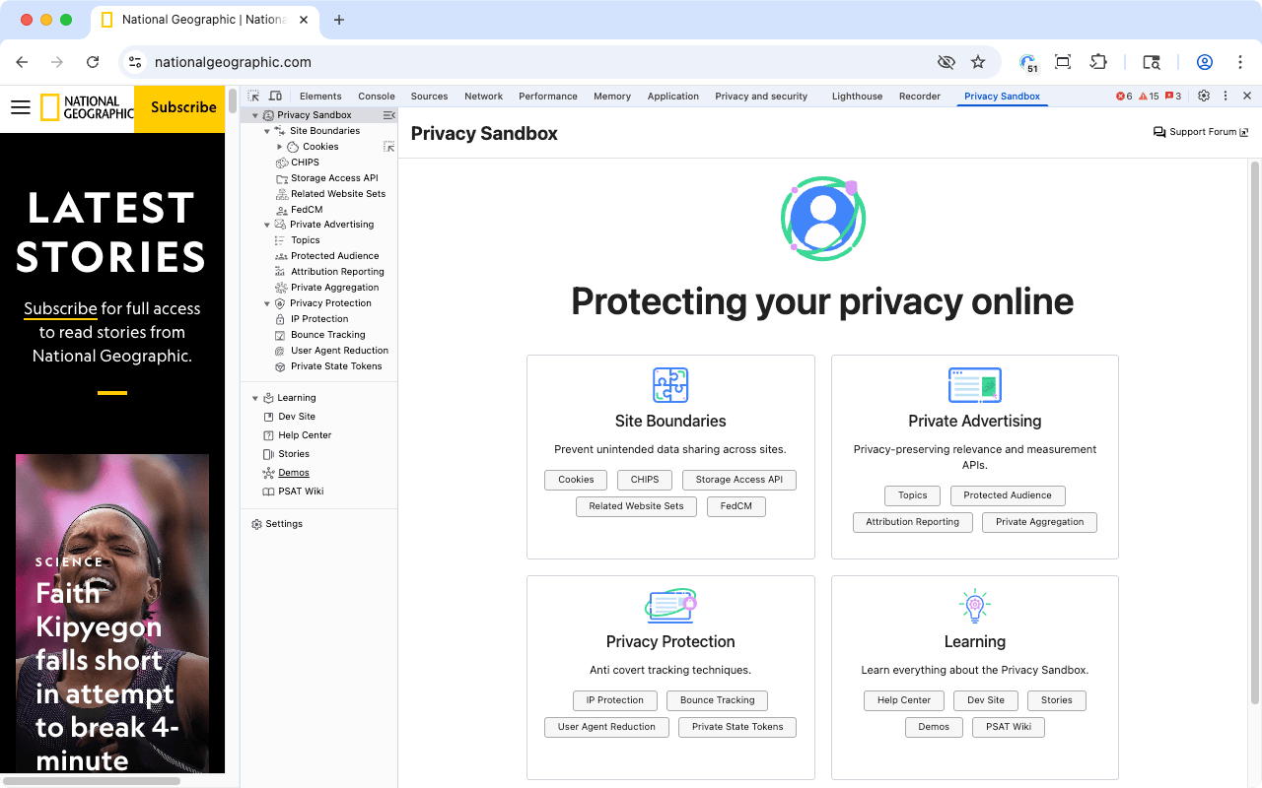Open the CHIPS cookie icon in Privacy Sandbox tree
This screenshot has width=1262, height=788.
point(280,162)
